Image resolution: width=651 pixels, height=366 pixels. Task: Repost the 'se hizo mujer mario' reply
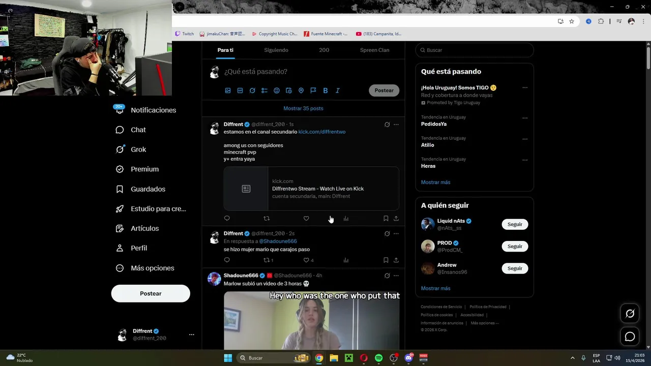coord(267,260)
